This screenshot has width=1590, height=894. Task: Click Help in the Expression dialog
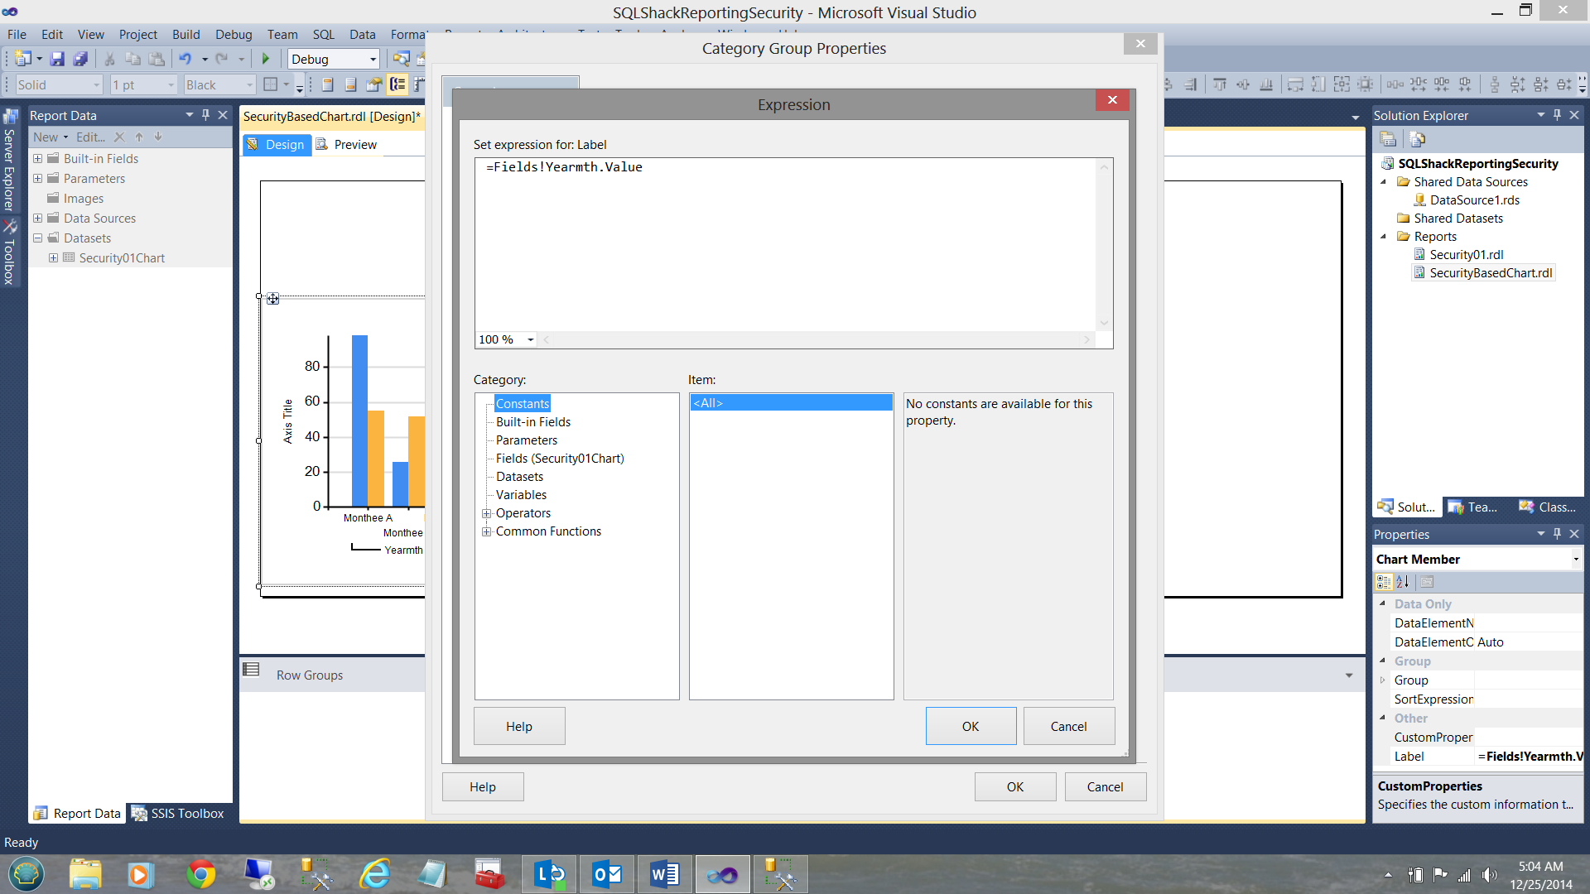(x=519, y=726)
